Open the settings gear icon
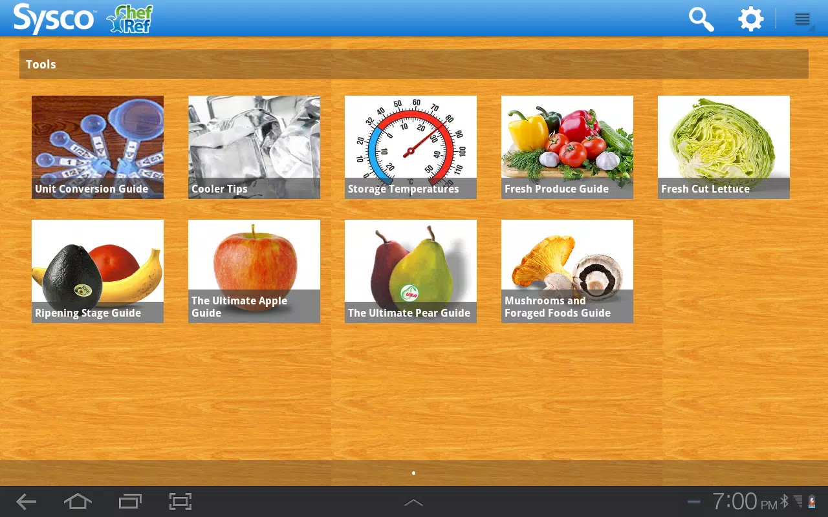This screenshot has height=517, width=828. click(x=751, y=19)
